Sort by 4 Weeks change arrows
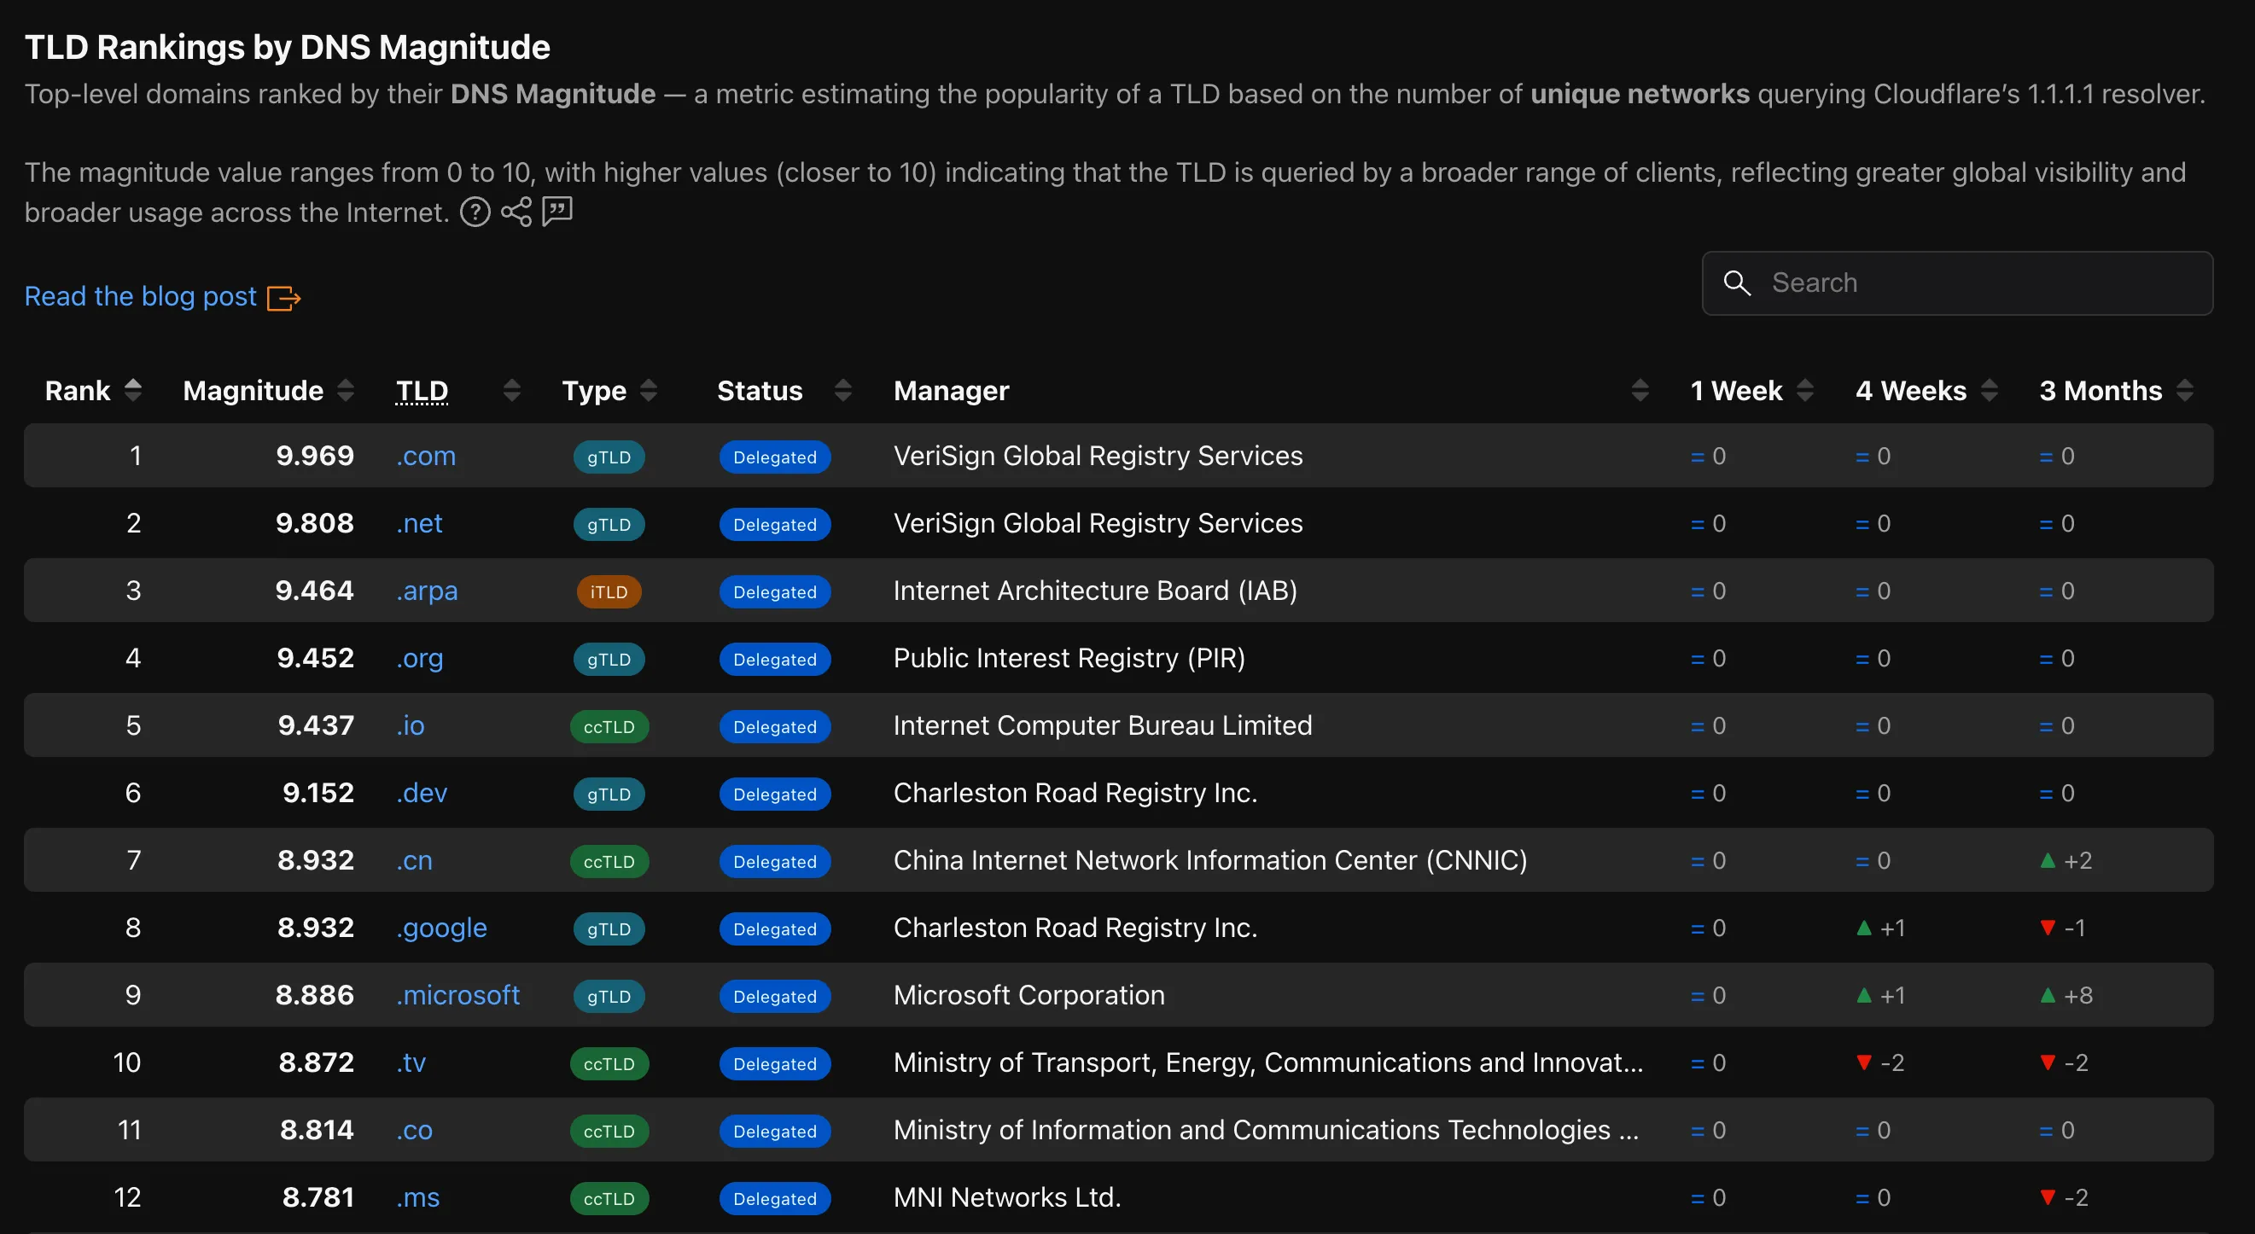Image resolution: width=2255 pixels, height=1234 pixels. click(x=1990, y=390)
